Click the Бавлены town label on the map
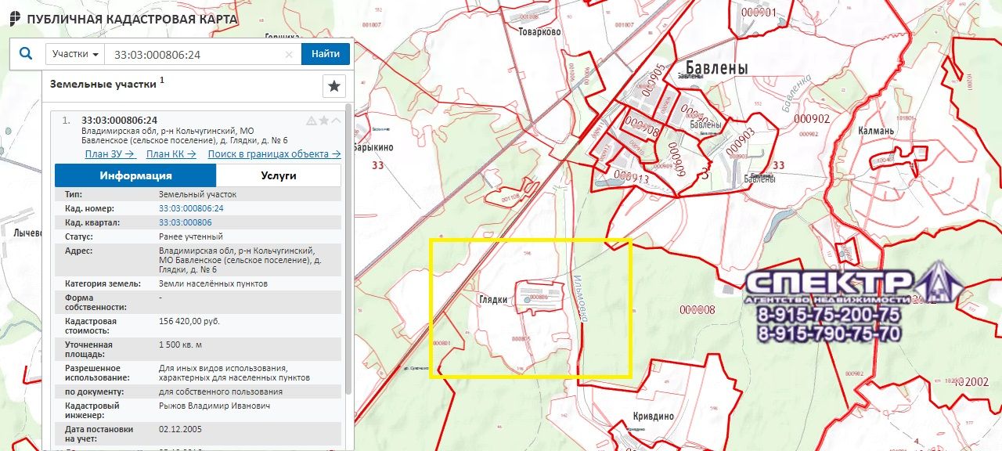 716,68
